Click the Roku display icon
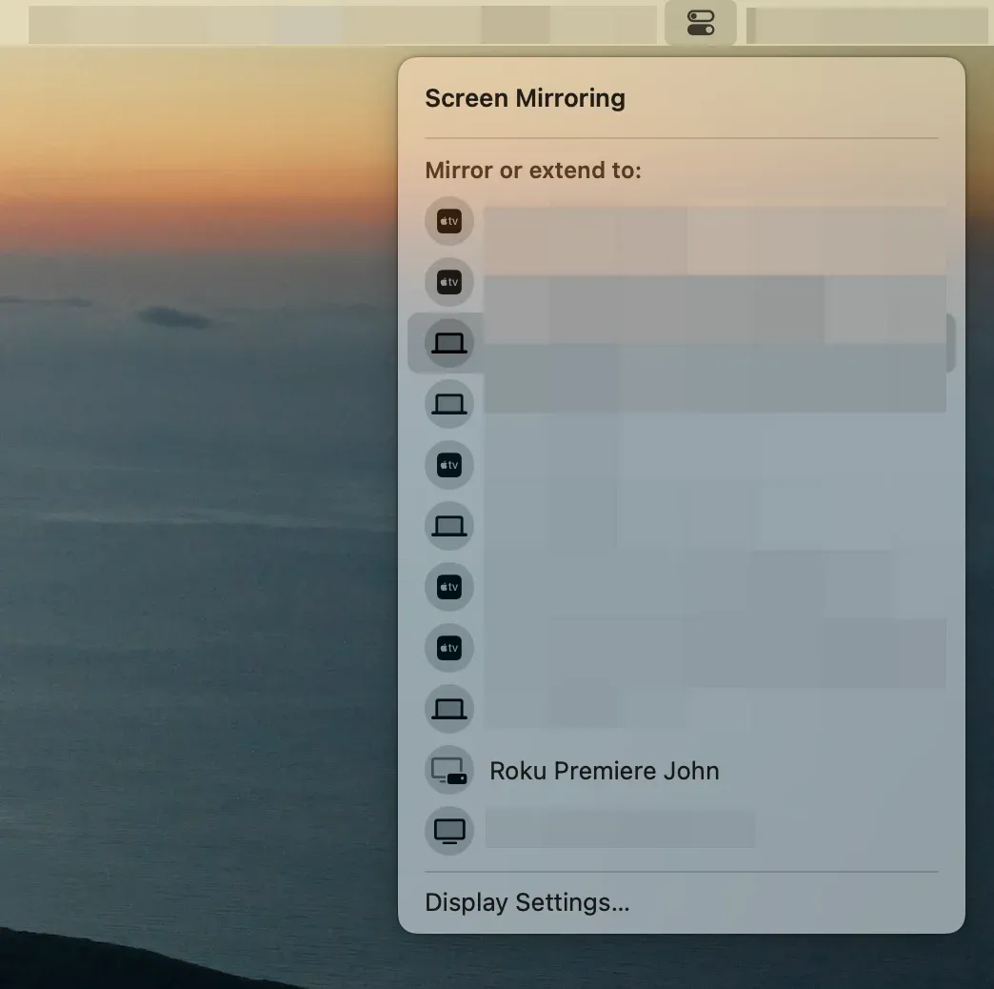This screenshot has height=989, width=994. point(448,770)
